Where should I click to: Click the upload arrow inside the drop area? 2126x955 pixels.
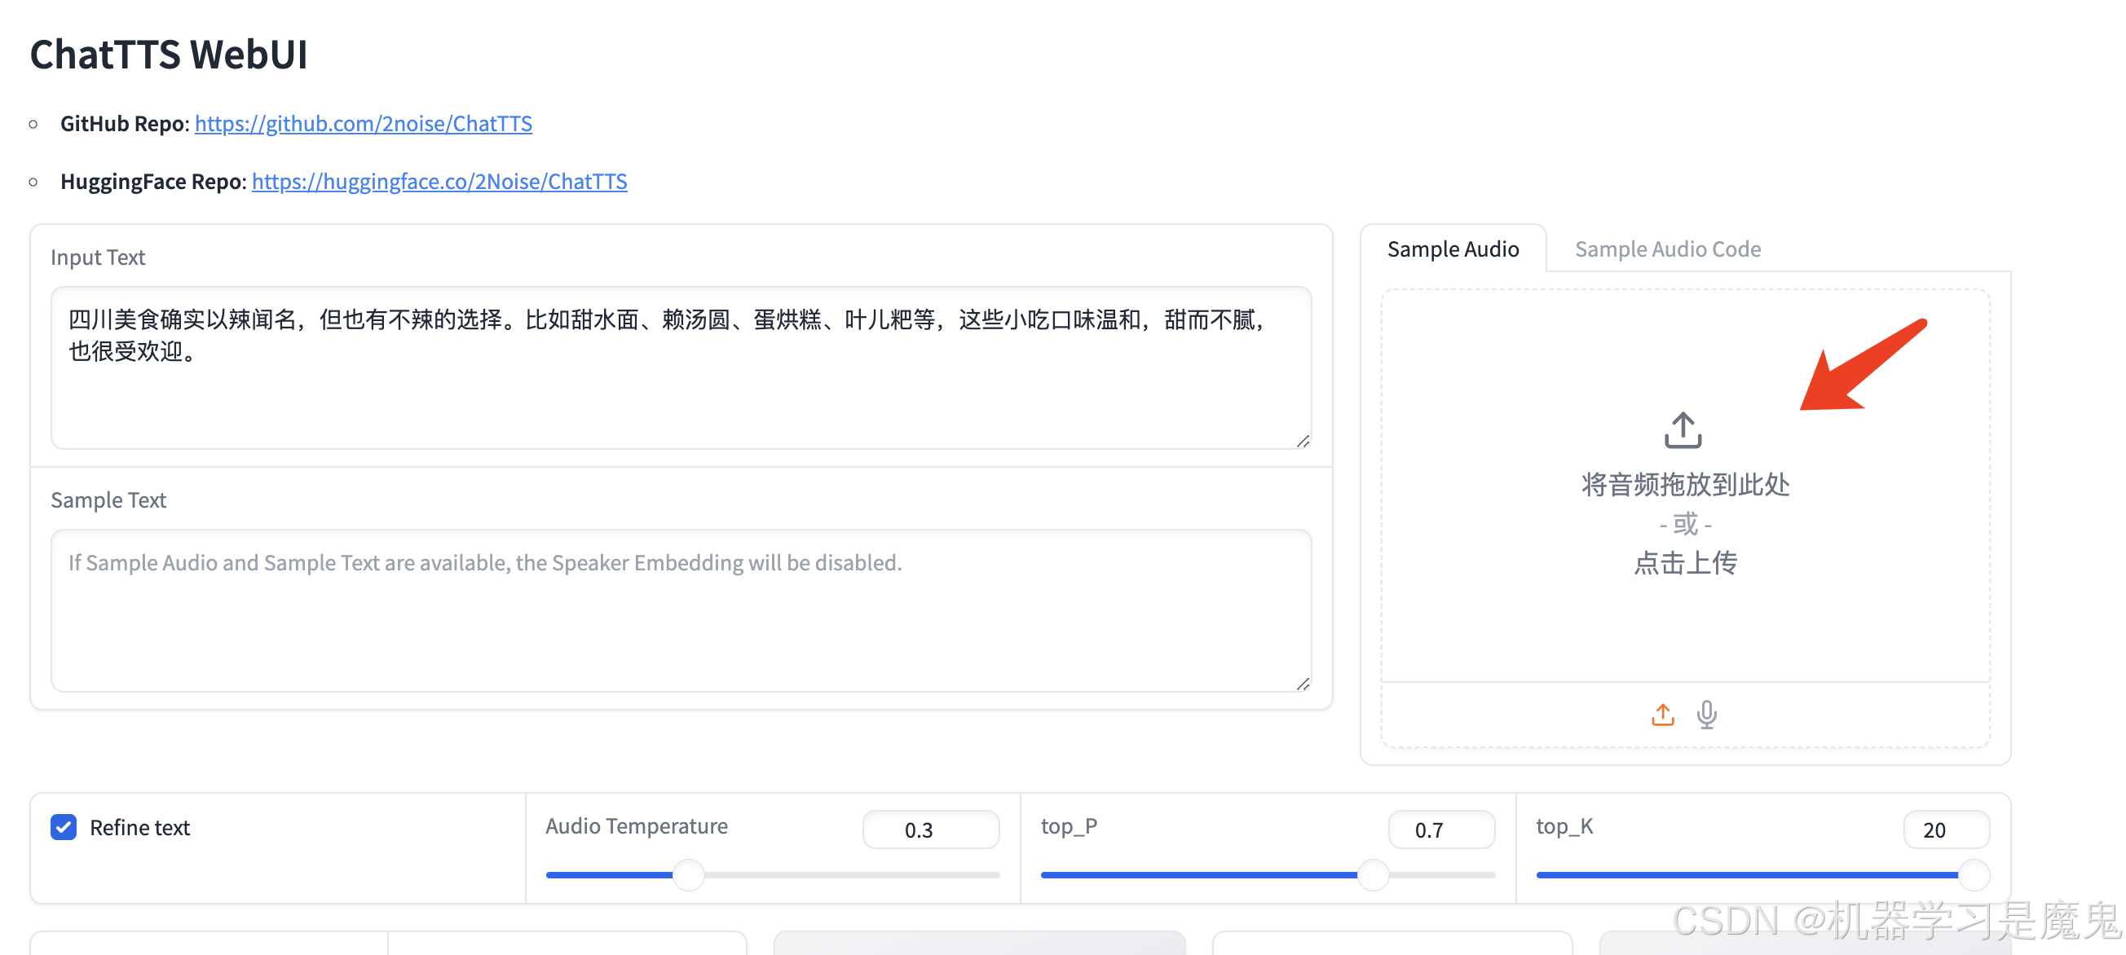[1683, 429]
